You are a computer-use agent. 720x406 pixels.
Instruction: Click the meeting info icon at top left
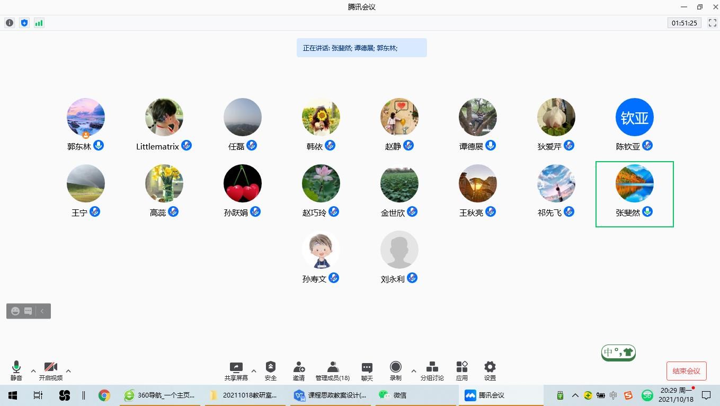click(x=10, y=23)
